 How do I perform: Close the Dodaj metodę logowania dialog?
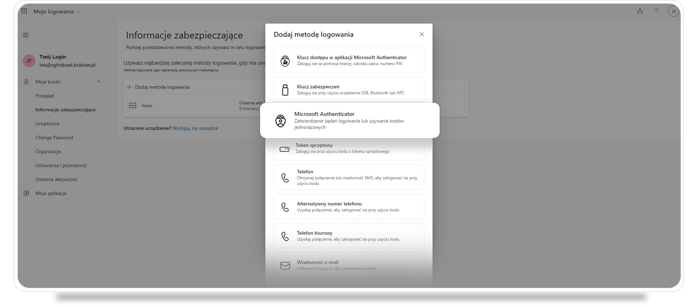[x=422, y=34]
